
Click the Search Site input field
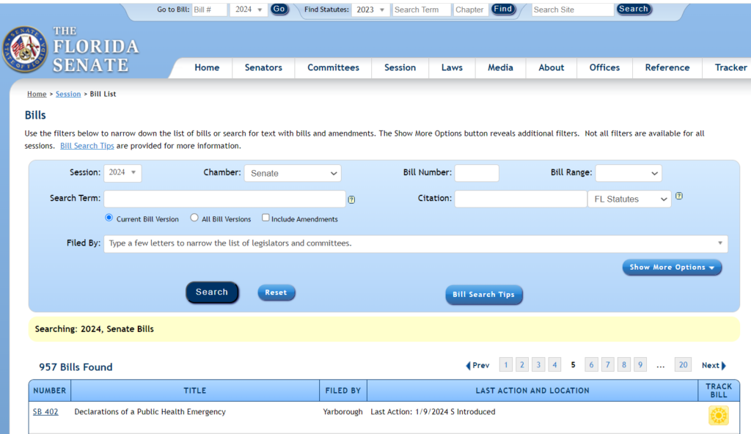(573, 10)
